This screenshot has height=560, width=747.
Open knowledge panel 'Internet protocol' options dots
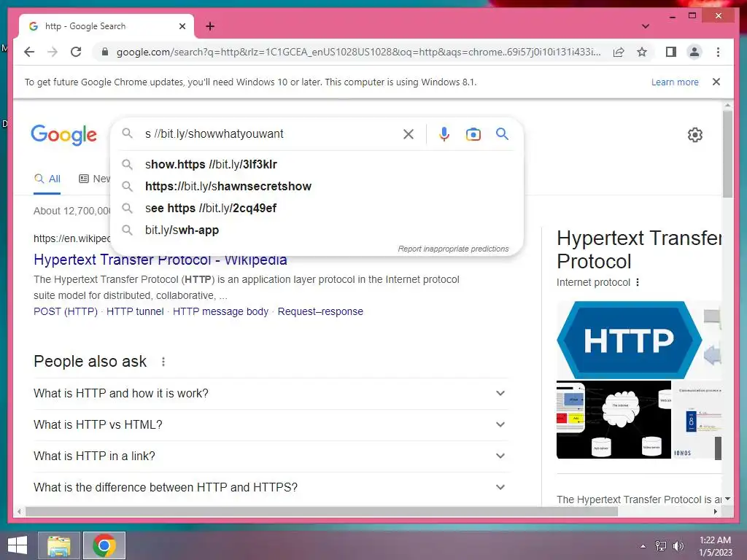638,282
